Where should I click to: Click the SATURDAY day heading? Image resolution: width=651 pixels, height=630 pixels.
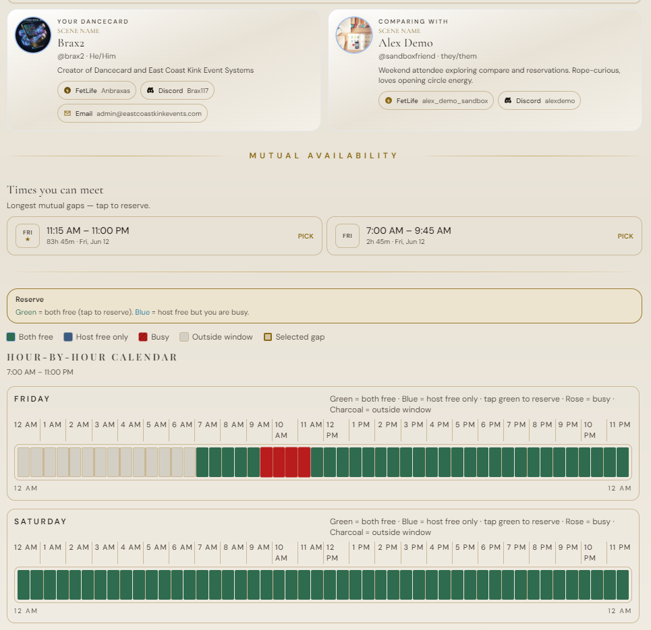[40, 522]
